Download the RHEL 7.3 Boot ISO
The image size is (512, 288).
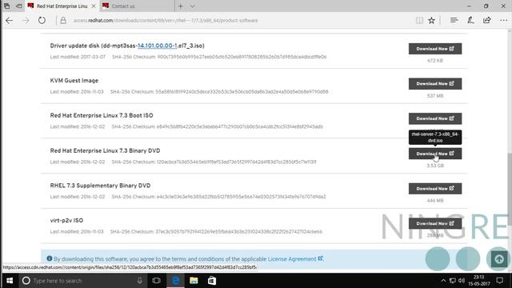(x=435, y=118)
